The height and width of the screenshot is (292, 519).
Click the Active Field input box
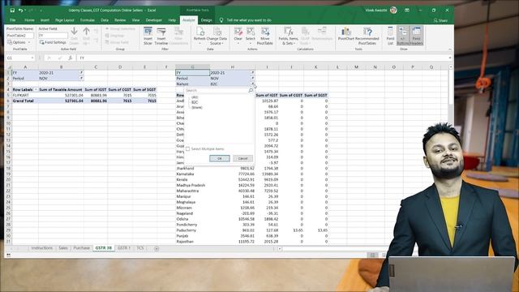[53, 36]
